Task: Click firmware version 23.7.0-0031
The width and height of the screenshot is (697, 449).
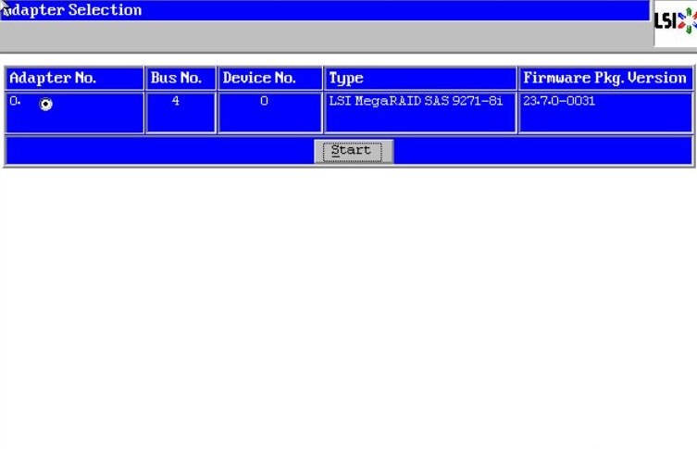Action: (x=559, y=101)
